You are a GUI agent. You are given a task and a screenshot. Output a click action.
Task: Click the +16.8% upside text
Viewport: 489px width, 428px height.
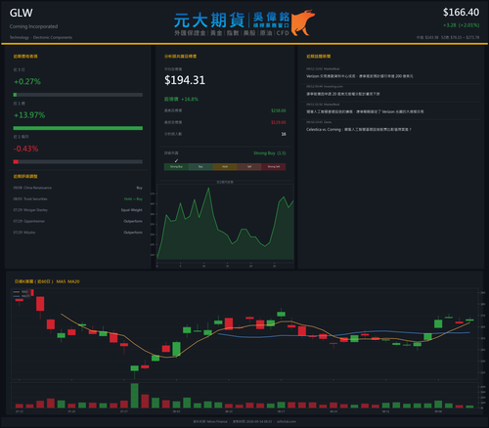[190, 99]
